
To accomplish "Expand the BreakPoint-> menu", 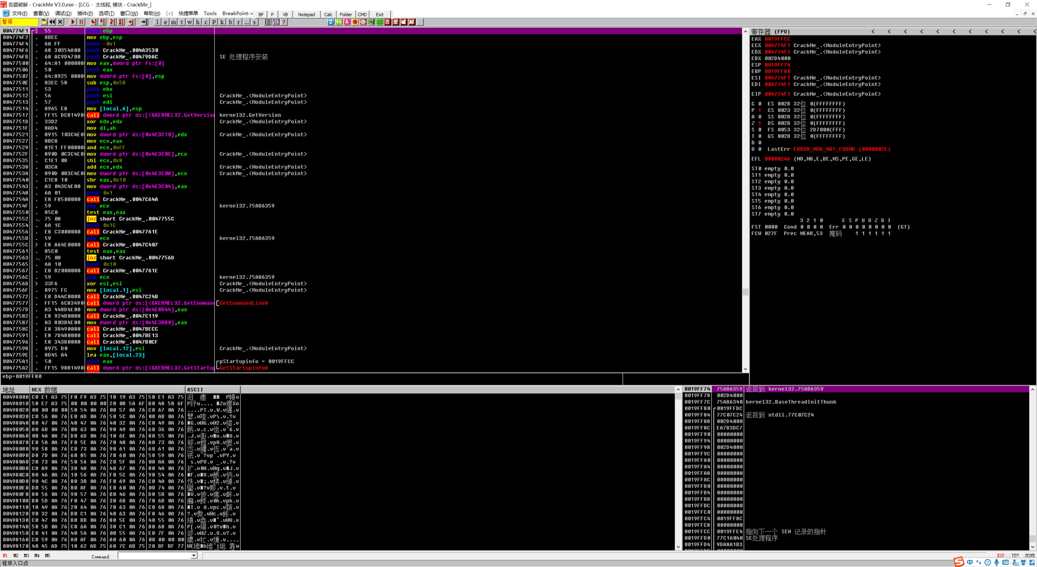I will click(x=237, y=14).
